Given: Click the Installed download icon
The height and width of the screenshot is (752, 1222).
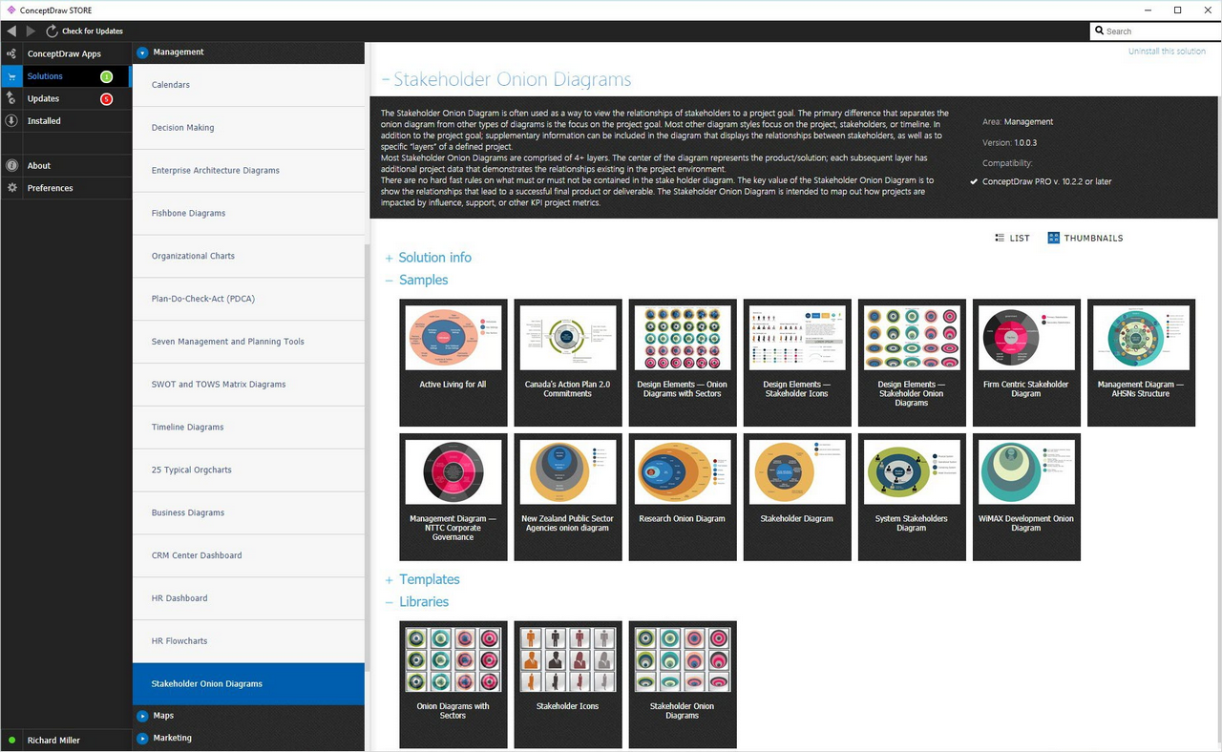Looking at the screenshot, I should (x=11, y=121).
